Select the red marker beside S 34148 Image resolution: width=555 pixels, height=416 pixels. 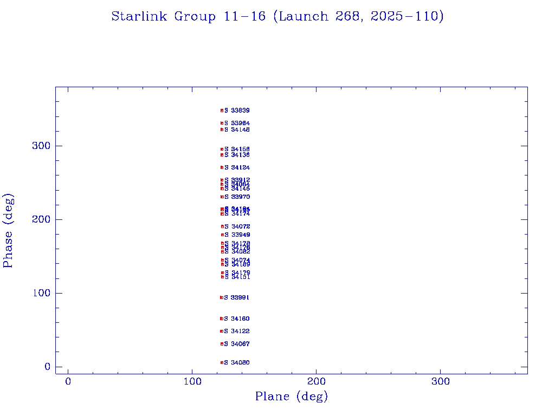222,129
